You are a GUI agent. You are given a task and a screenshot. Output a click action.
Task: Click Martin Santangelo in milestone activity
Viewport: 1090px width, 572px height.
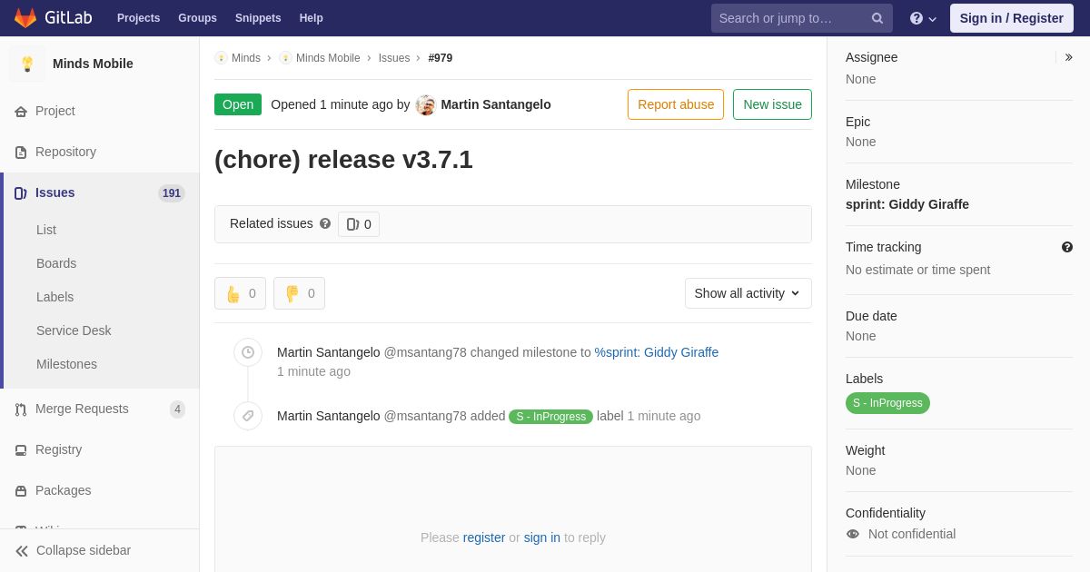coord(329,352)
